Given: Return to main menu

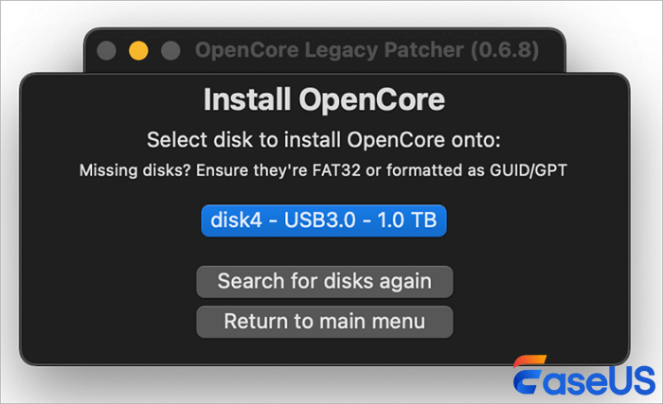Looking at the screenshot, I should pos(324,322).
